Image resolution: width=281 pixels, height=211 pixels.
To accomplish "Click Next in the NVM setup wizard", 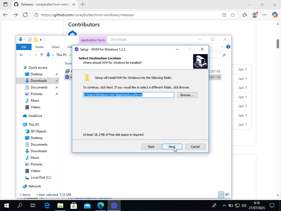I will (x=172, y=146).
